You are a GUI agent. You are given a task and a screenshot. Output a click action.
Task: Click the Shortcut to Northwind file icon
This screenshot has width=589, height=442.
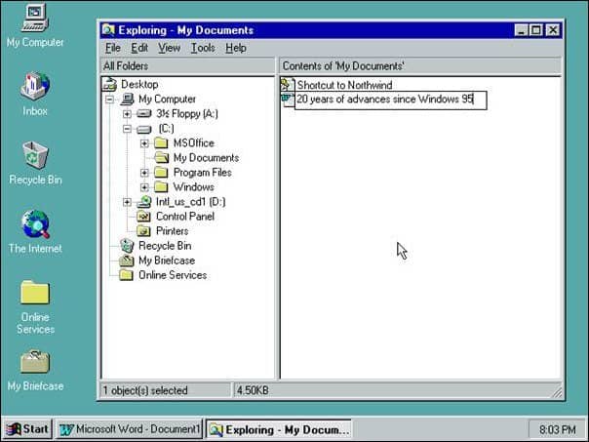pos(288,85)
